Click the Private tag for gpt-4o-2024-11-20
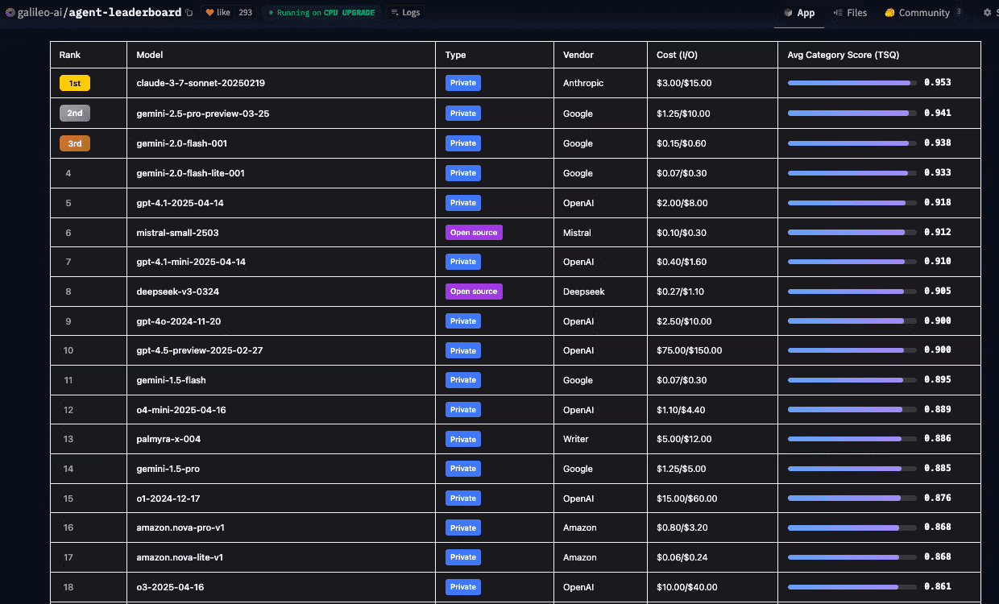Viewport: 999px width, 604px height. [463, 321]
